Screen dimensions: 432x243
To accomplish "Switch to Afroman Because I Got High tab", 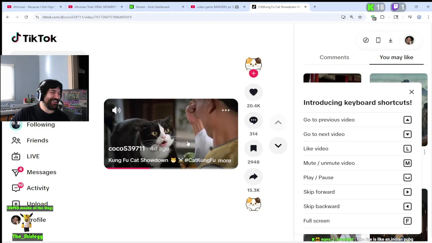I will (x=34, y=7).
